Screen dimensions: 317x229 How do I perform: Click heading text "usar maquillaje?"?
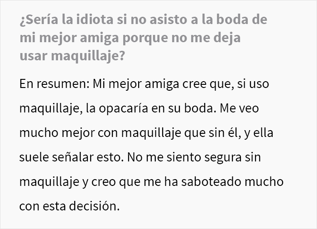click(72, 56)
